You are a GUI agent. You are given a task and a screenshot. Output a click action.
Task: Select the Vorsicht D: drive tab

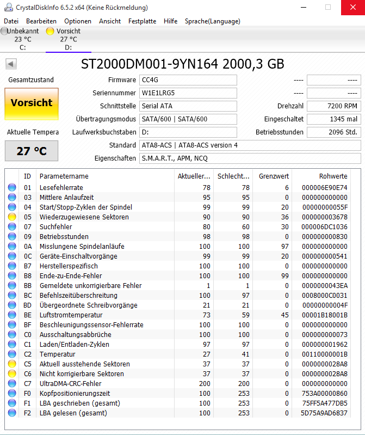tap(68, 39)
